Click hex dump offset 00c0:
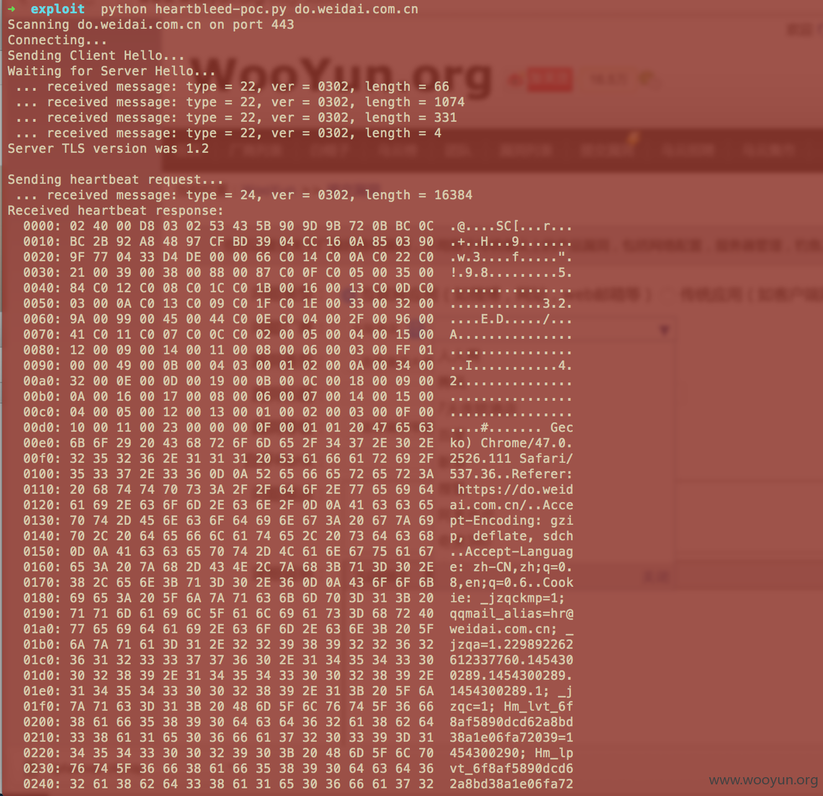Image resolution: width=823 pixels, height=796 pixels. [x=42, y=412]
